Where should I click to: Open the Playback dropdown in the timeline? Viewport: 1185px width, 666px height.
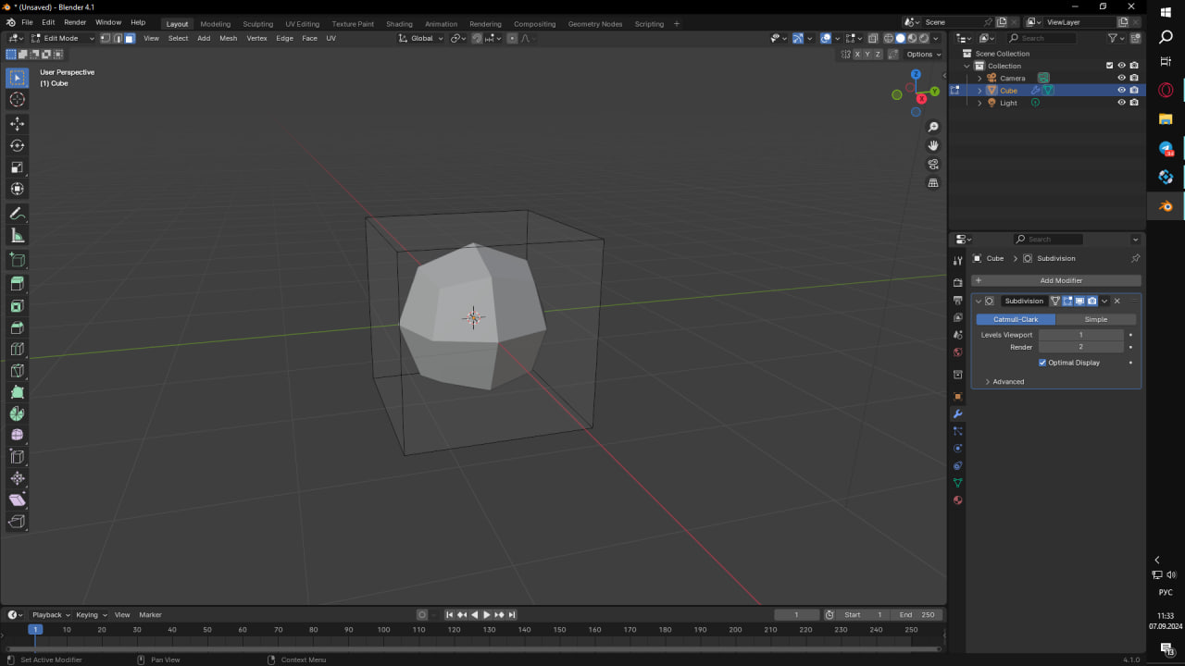click(x=50, y=615)
